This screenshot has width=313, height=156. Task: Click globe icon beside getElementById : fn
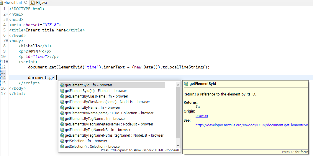click(x=62, y=85)
